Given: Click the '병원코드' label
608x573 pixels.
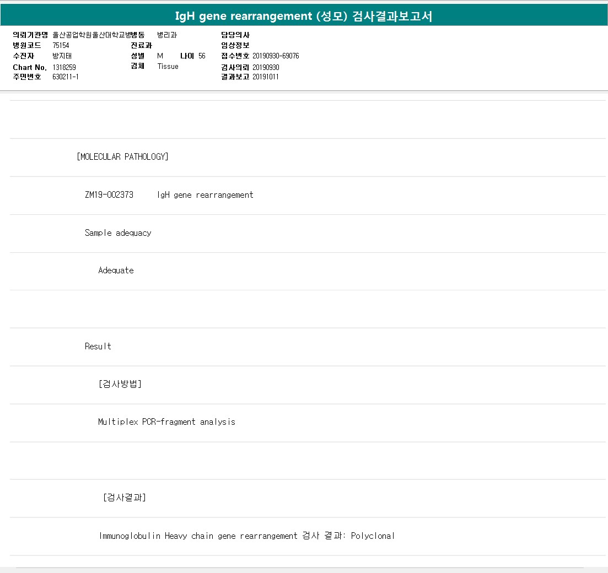Looking at the screenshot, I should pos(27,45).
